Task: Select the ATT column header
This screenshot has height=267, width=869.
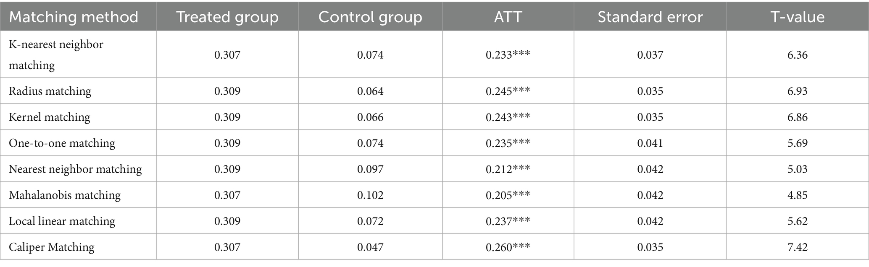Action: coord(508,17)
